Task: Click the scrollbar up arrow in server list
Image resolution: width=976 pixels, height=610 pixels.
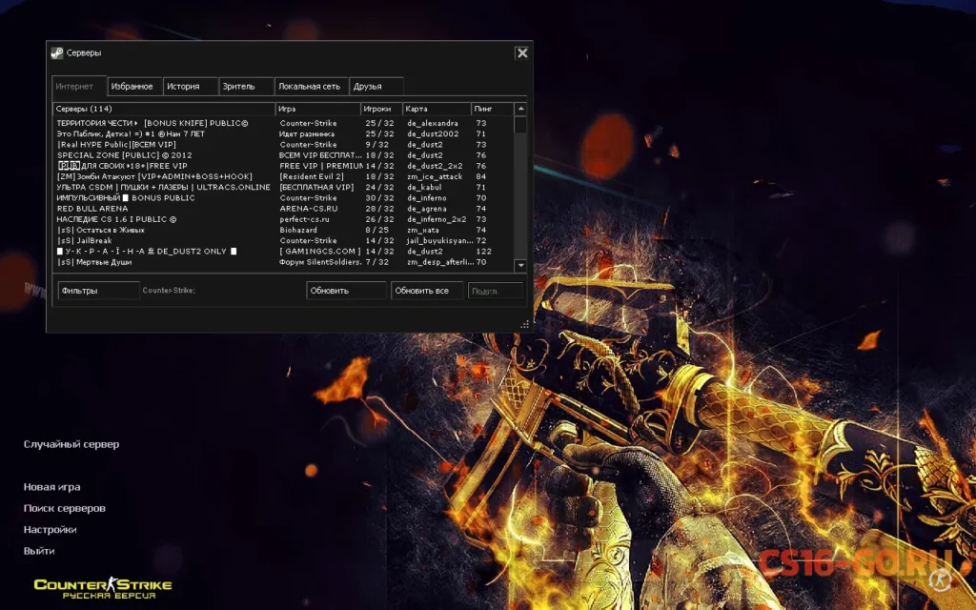Action: [520, 110]
